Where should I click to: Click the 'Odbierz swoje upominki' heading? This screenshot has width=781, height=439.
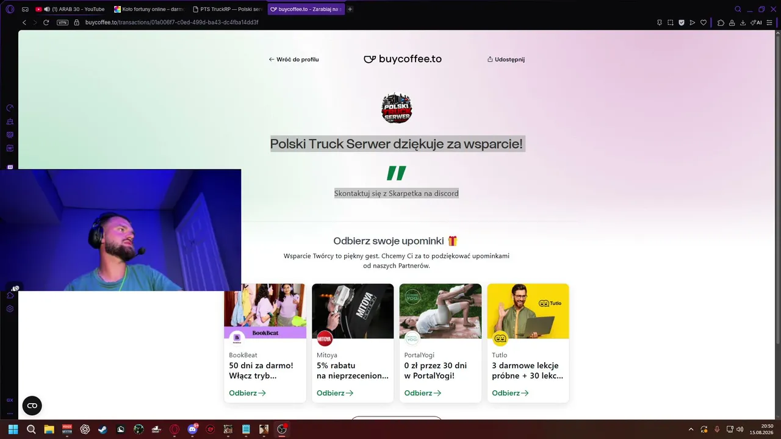[x=395, y=241]
